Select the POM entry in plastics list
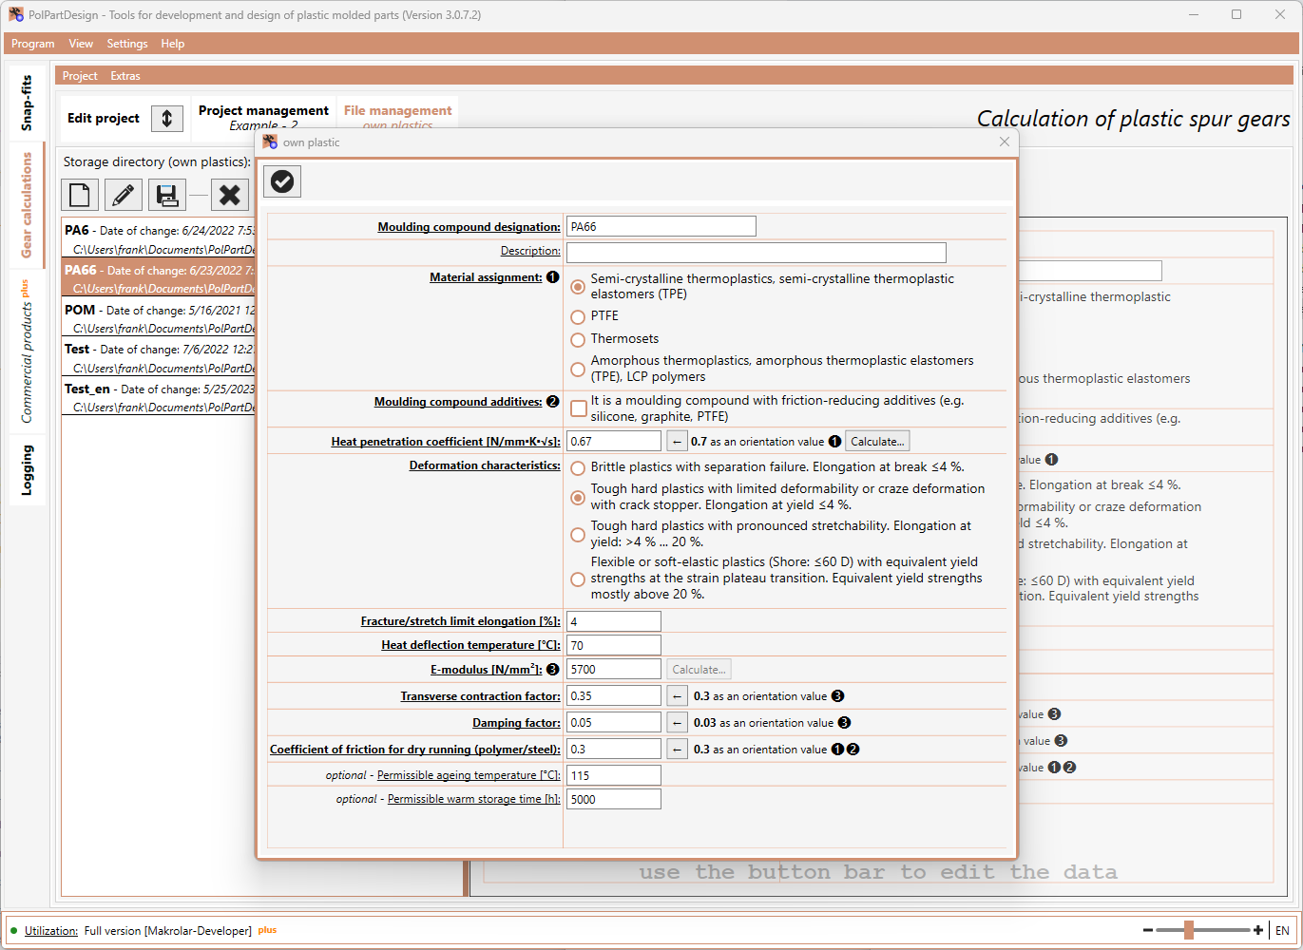Viewport: 1303px width, 950px height. [x=159, y=318]
